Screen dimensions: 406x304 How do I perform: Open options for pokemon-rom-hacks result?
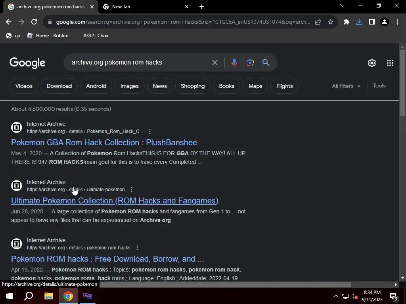[x=137, y=248]
